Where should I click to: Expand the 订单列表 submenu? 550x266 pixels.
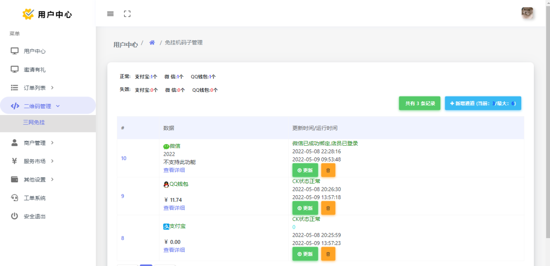pyautogui.click(x=34, y=88)
